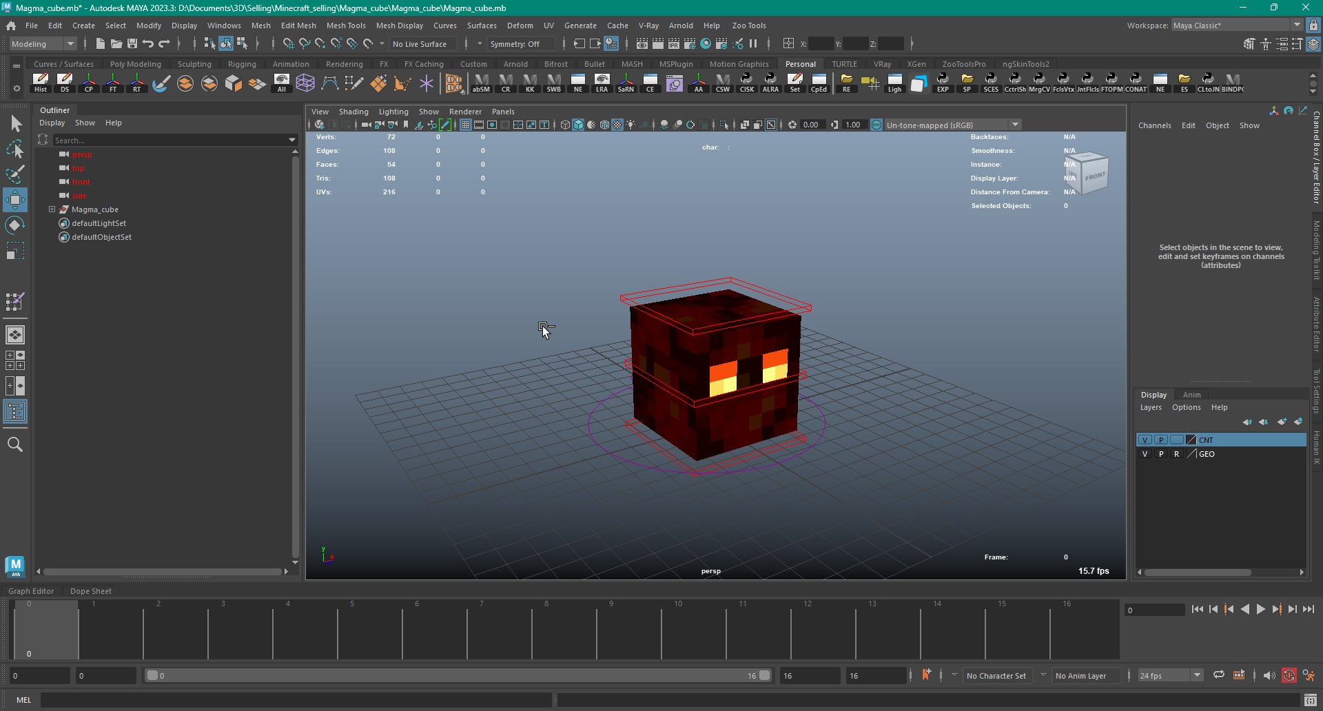Open the outliner search filter dropdown
Image resolution: width=1323 pixels, height=711 pixels.
click(x=292, y=140)
